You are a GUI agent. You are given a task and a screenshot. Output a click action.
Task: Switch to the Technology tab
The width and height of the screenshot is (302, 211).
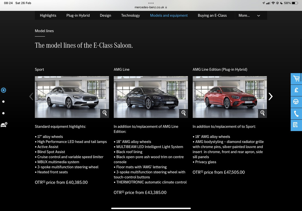(130, 15)
